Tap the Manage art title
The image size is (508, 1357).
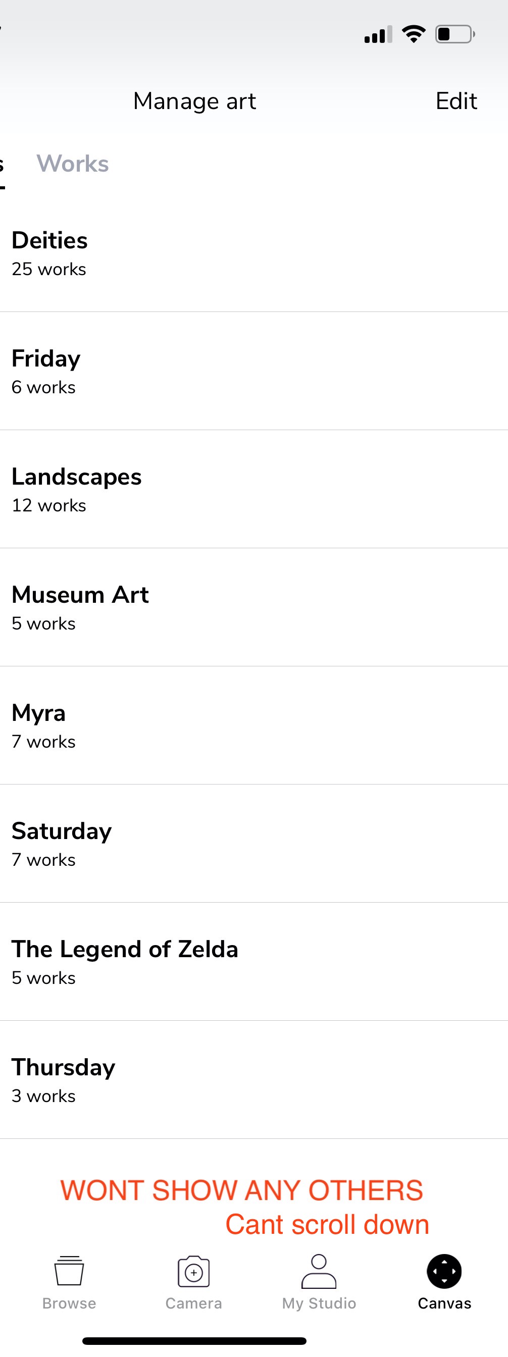coord(194,101)
